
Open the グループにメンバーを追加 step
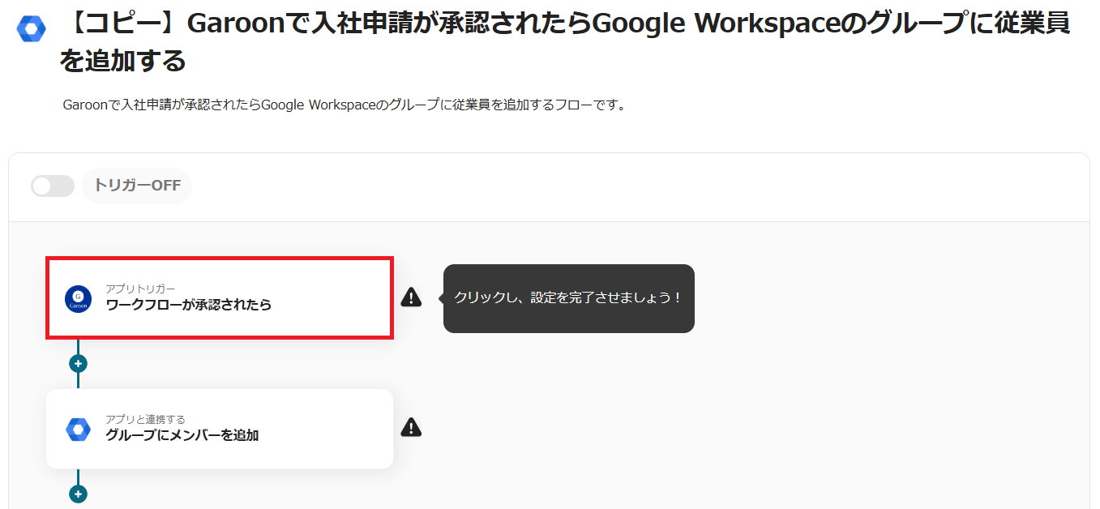(220, 429)
